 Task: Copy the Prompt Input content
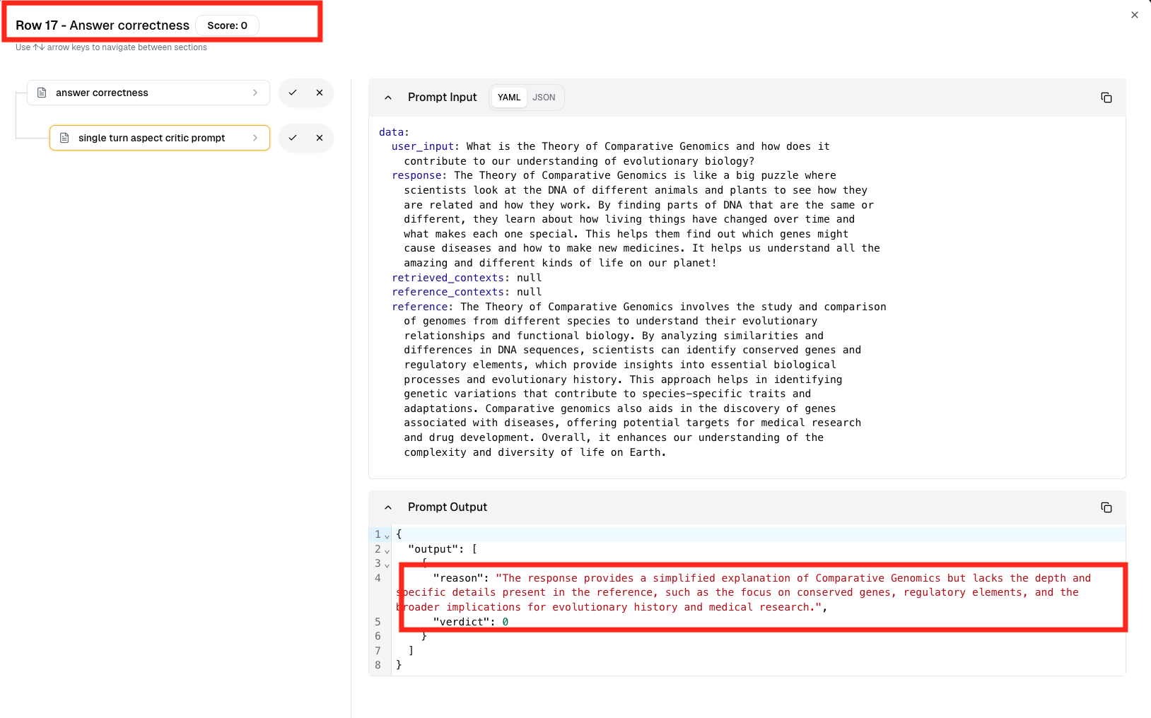[x=1106, y=98]
